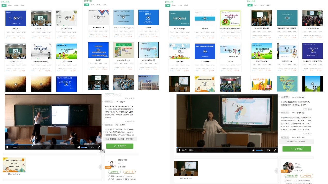The height and width of the screenshot is (184, 328).
Task: Select the green '全部' tab in fourth panel
Action: coord(250,5)
